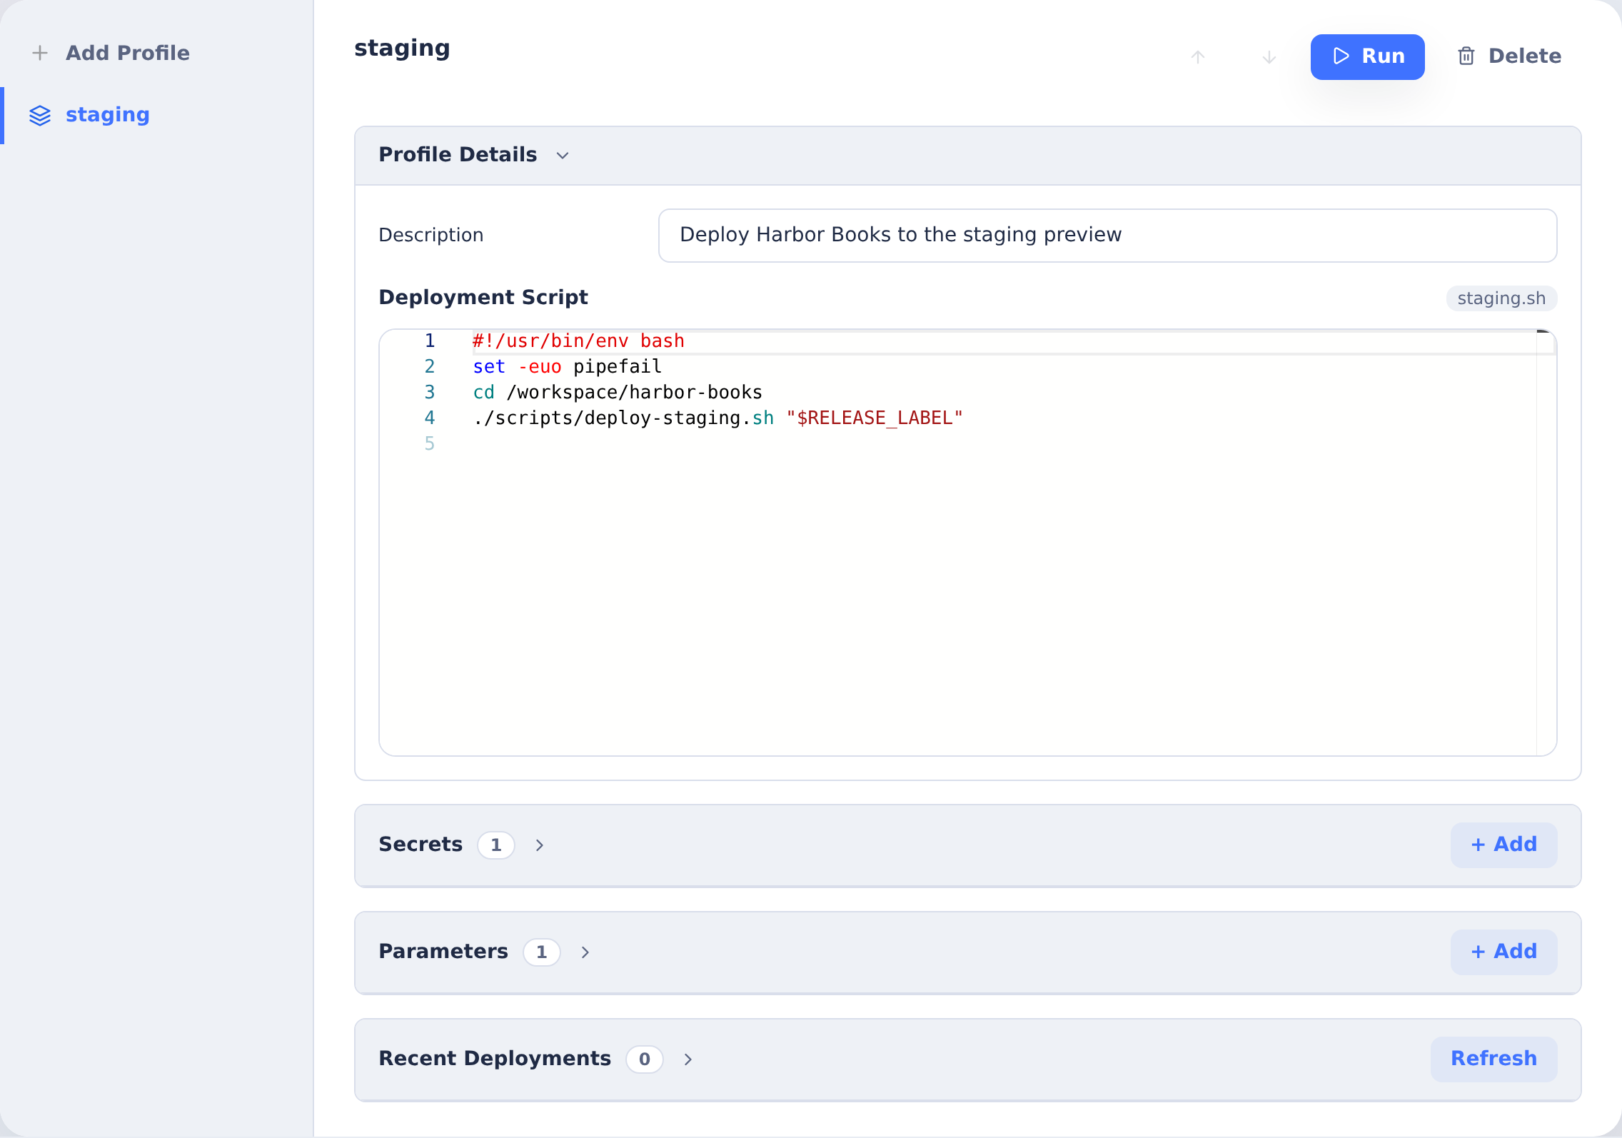
Task: Click the Parameters count badge
Action: [x=542, y=952]
